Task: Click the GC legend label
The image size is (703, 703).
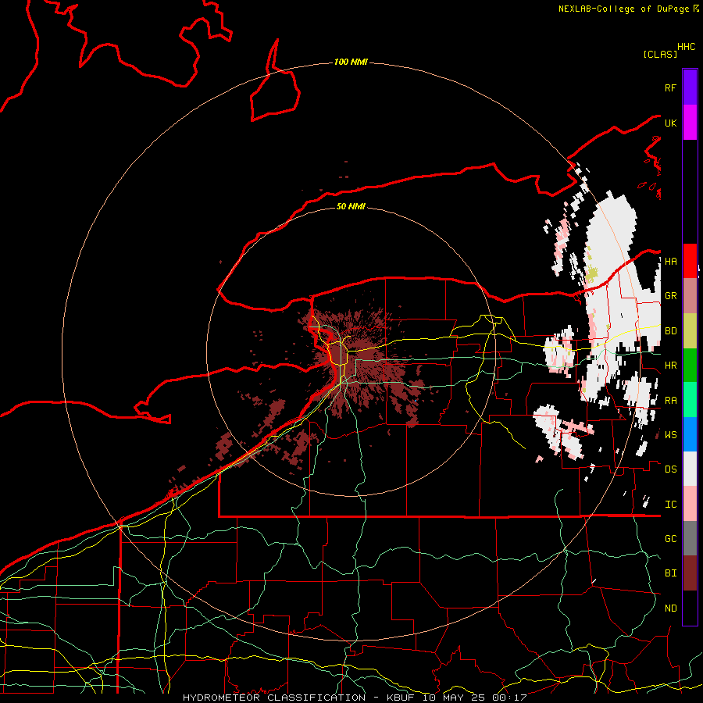Action: click(671, 539)
